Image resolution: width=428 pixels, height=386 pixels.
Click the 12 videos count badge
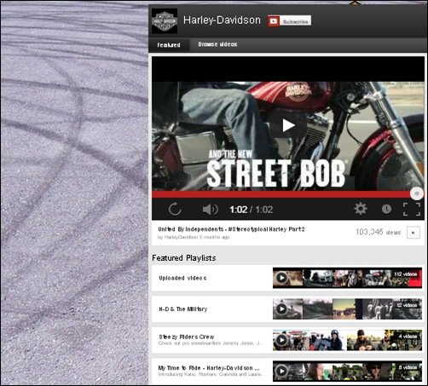[407, 305]
